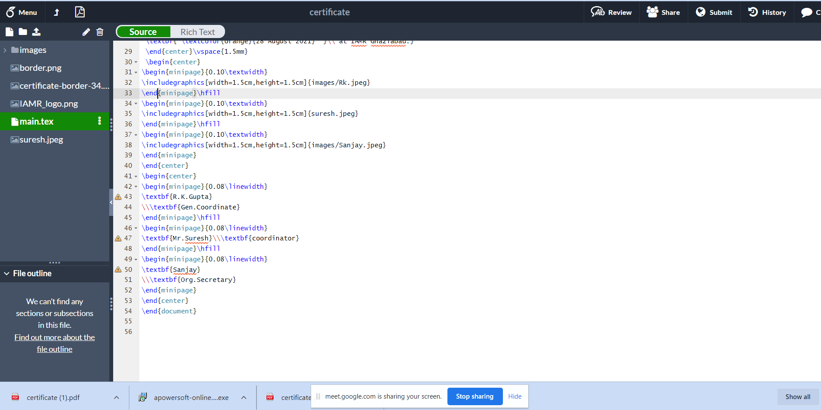Image resolution: width=821 pixels, height=410 pixels.
Task: Show all downloads
Action: [797, 397]
